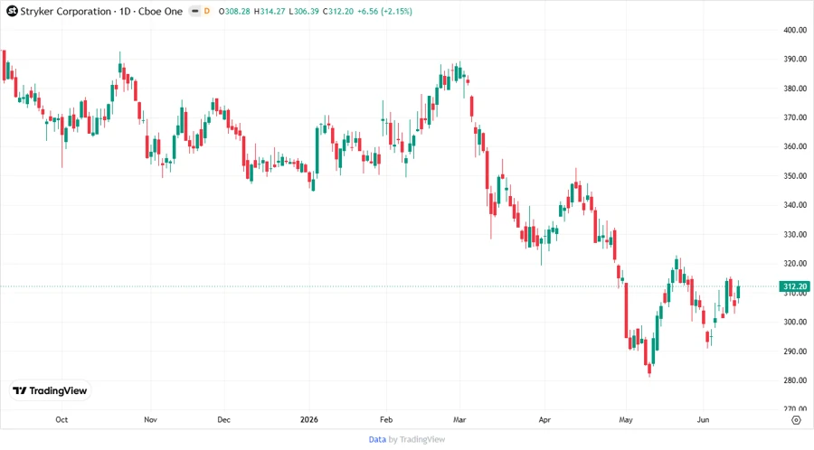The width and height of the screenshot is (814, 450).
Task: Click the 320.00 price axis label
Action: [x=795, y=263]
